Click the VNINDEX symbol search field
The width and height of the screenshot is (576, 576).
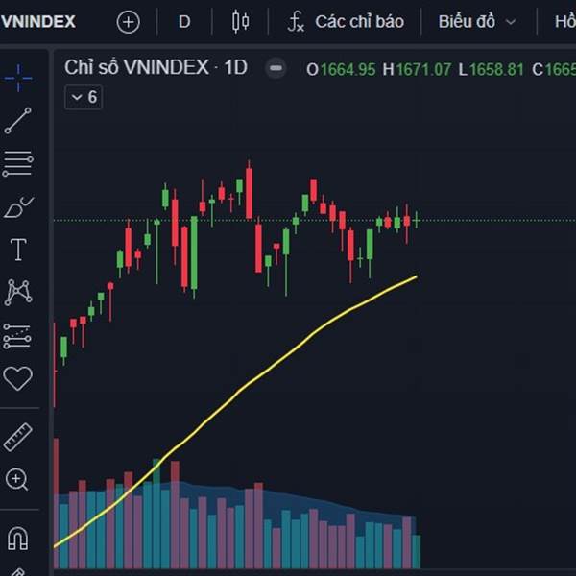coord(38,21)
